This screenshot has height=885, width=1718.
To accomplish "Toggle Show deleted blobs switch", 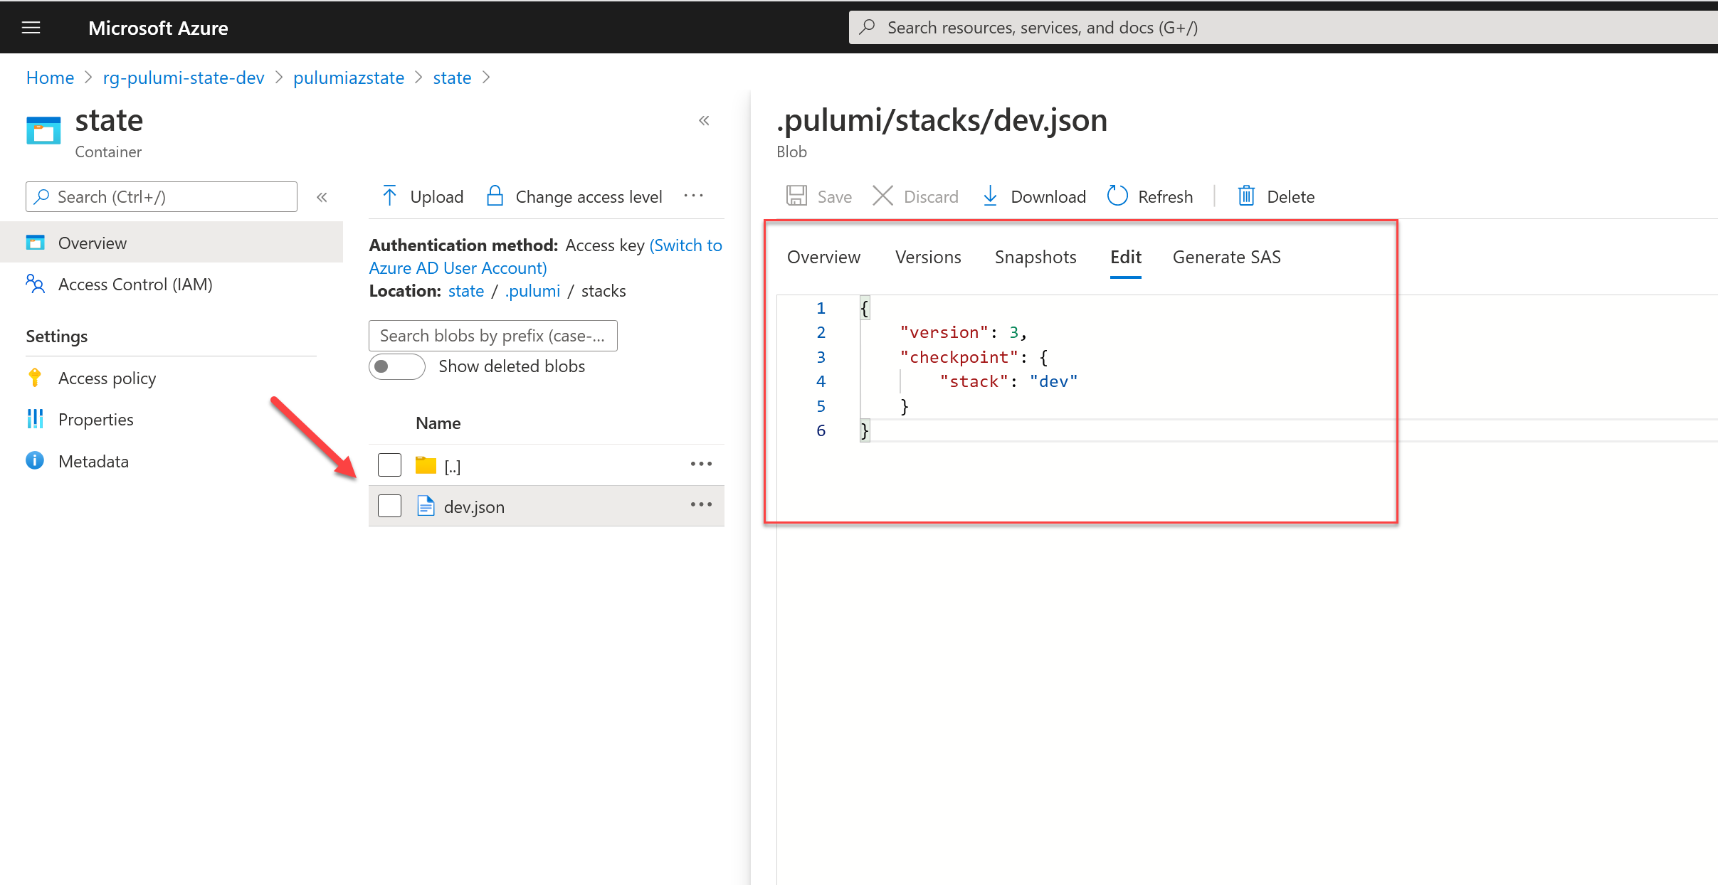I will (x=396, y=366).
